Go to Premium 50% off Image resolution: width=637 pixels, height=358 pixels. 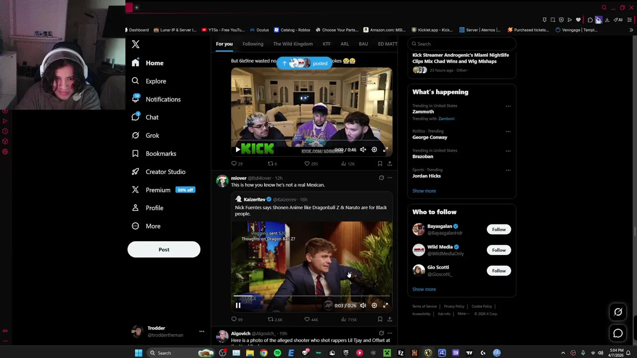pos(163,190)
